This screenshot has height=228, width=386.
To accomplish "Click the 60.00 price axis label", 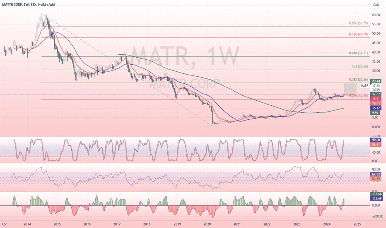I will (376, 15).
